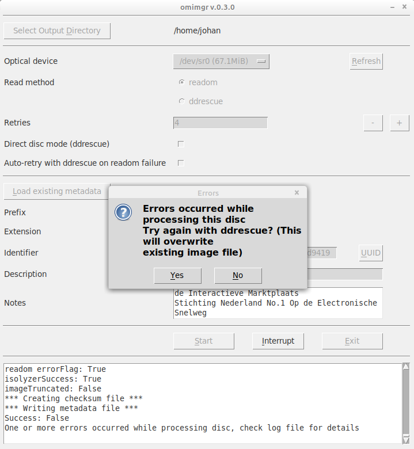This screenshot has height=449, width=414.
Task: Click the question mark icon in dialog
Action: pyautogui.click(x=123, y=212)
